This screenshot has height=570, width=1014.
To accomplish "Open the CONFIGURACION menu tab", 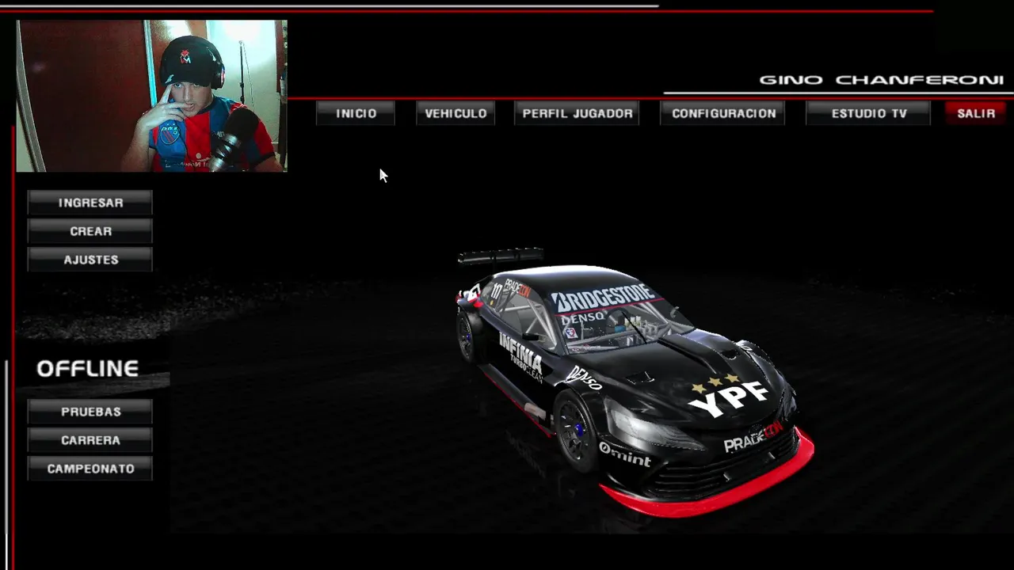I will pyautogui.click(x=724, y=113).
